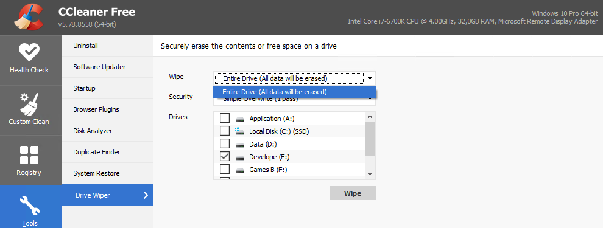Uncheck the Develope (E:) drive checkbox
Viewport: 603px width, 228px height.
click(x=225, y=157)
